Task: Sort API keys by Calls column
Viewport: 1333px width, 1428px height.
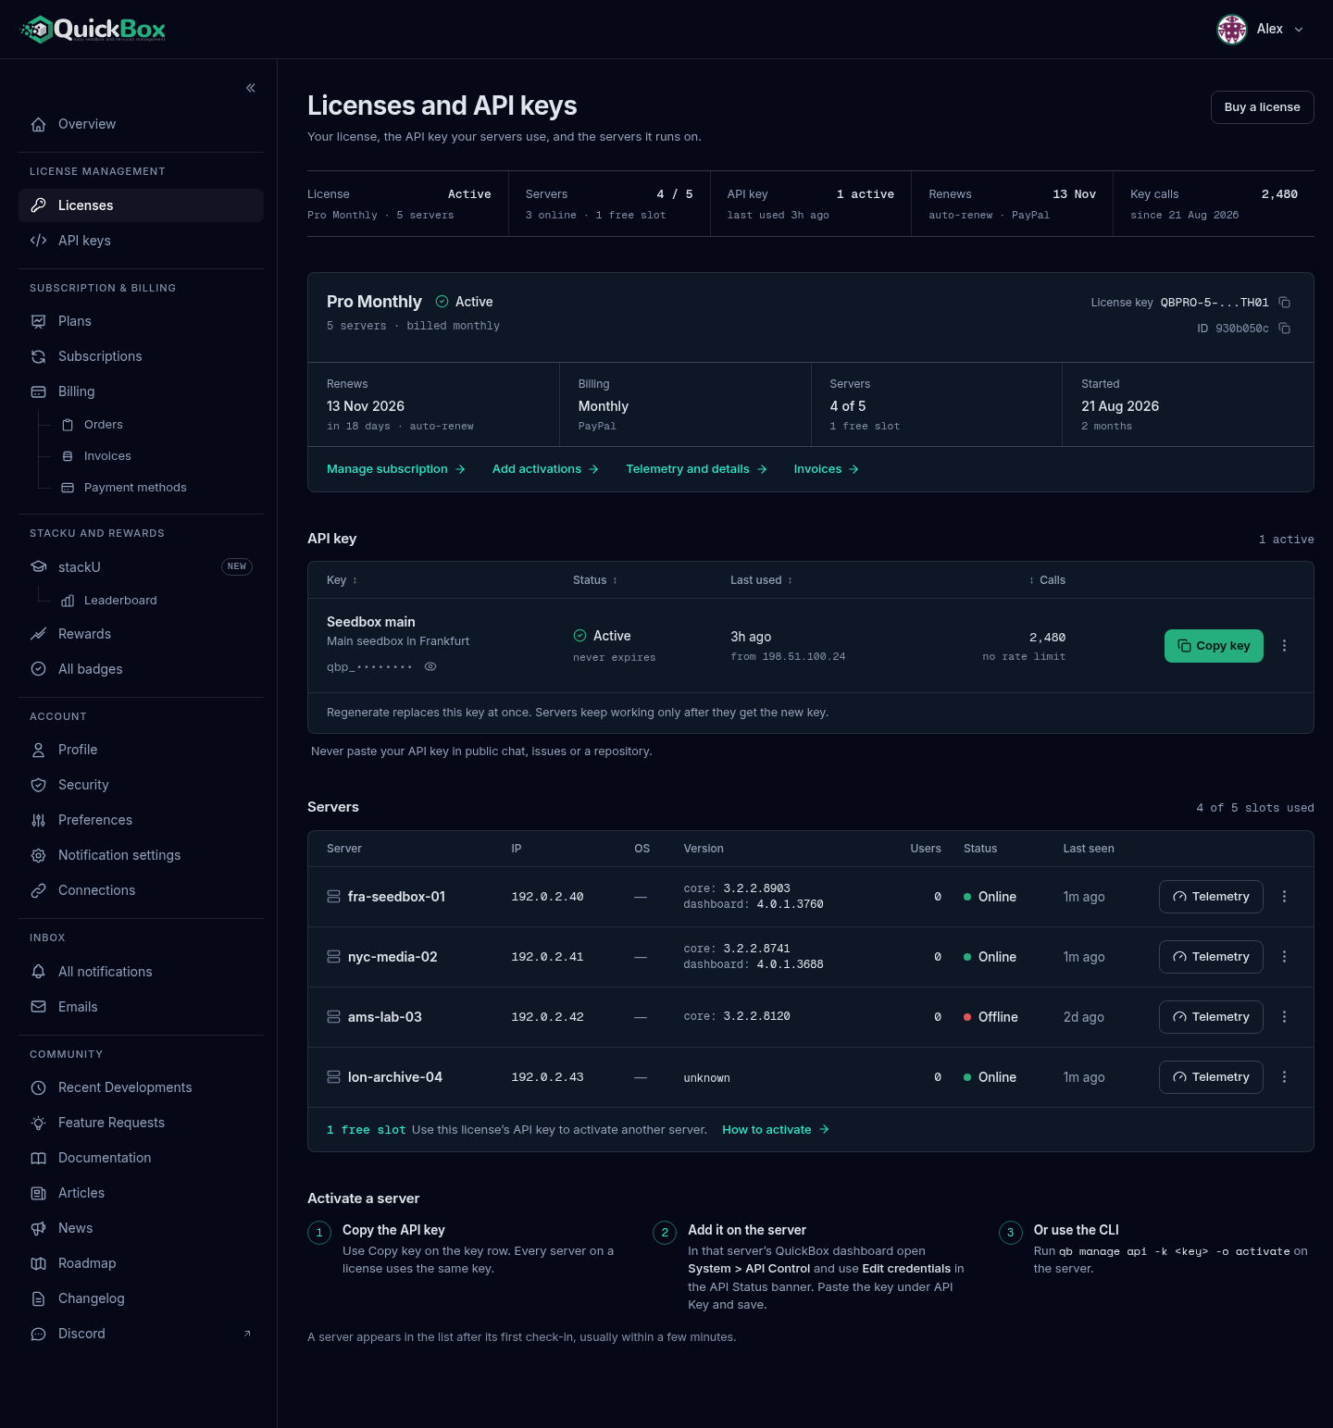Action: (1047, 580)
